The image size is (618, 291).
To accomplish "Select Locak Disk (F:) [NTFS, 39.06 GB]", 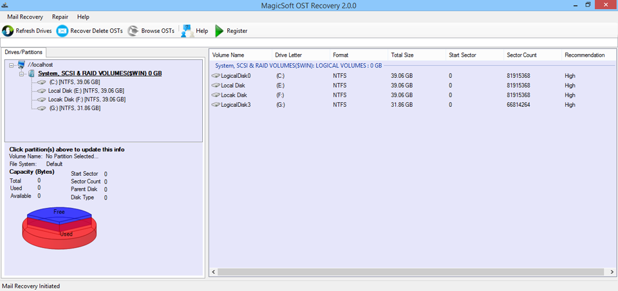I will coord(87,99).
